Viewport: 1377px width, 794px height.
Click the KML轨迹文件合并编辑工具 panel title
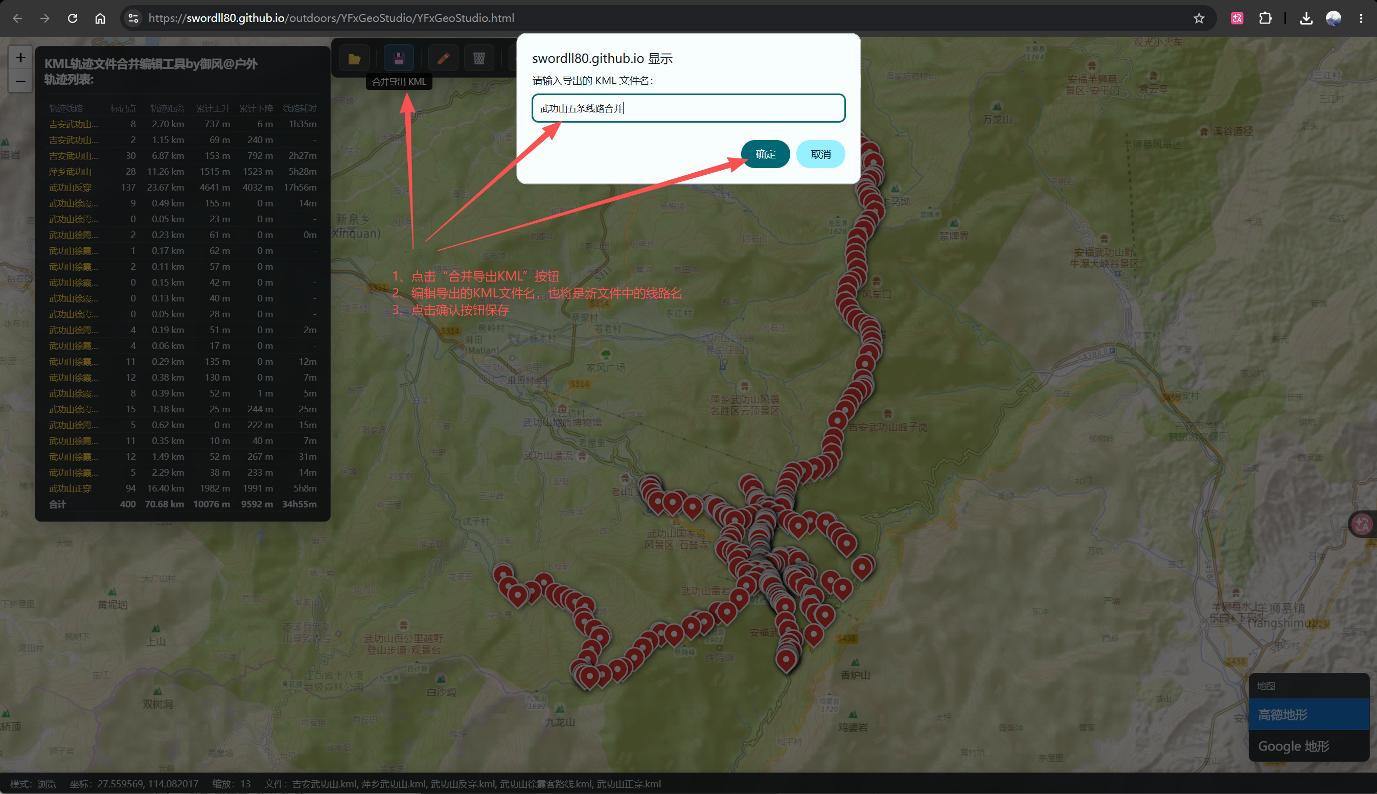pos(151,64)
